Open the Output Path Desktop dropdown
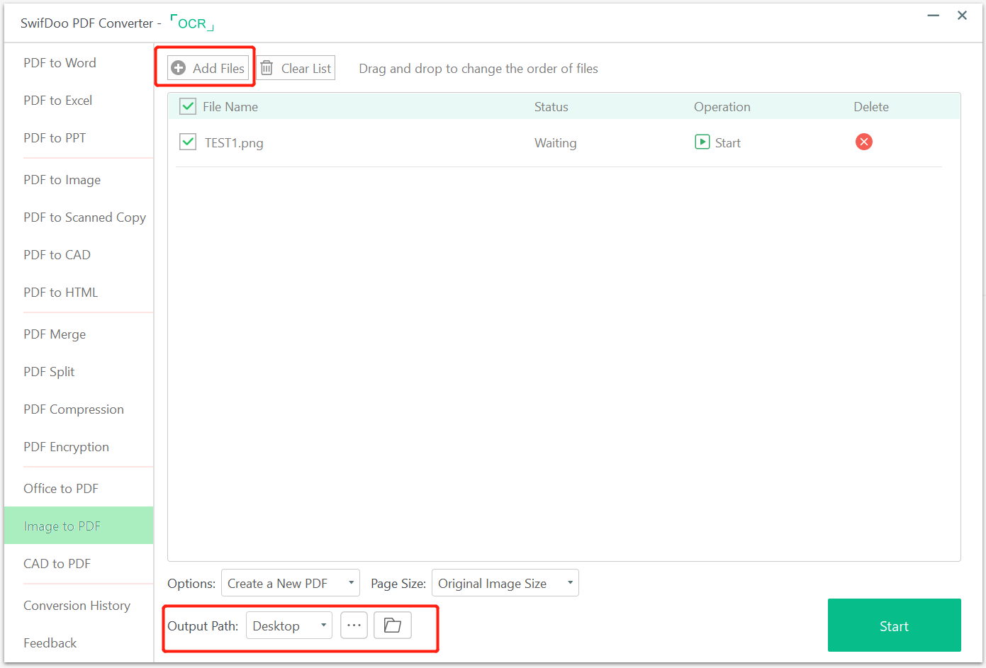Image resolution: width=986 pixels, height=668 pixels. pos(289,625)
